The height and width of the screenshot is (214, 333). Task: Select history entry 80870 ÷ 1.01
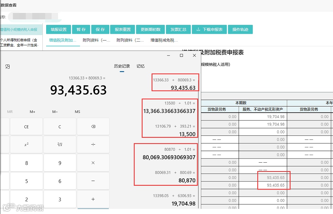click(x=169, y=153)
